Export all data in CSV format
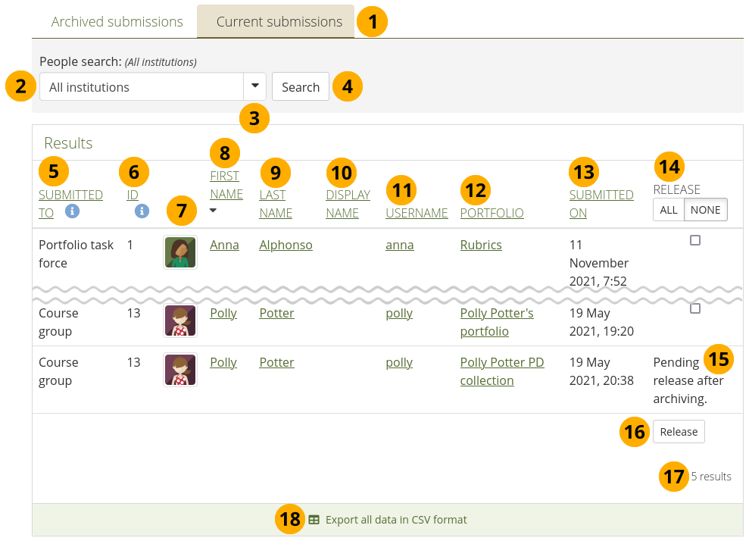The height and width of the screenshot is (541, 749). click(x=395, y=520)
